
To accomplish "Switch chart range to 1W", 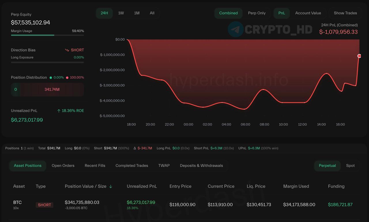I will click(x=121, y=13).
